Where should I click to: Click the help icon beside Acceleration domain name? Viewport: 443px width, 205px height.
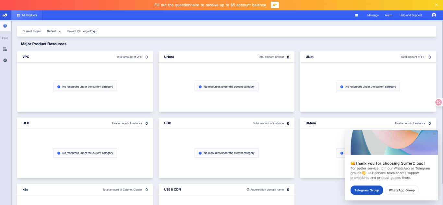point(248,190)
